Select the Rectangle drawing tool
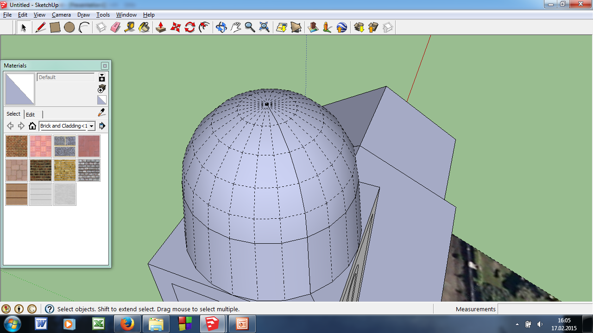The width and height of the screenshot is (593, 333). coord(55,28)
